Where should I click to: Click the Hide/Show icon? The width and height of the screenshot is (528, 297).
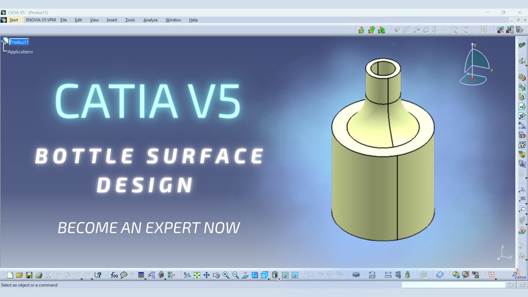coord(285,275)
